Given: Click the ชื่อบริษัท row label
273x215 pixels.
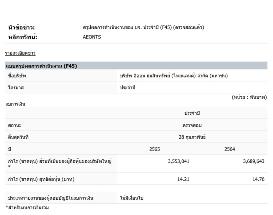Looking at the screenshot, I should [17, 76].
